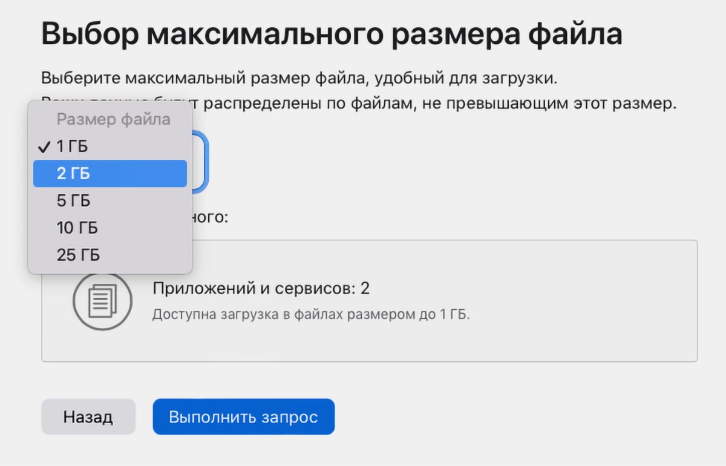
Task: Keep the checked 1 ГБ menu option
Action: (73, 146)
